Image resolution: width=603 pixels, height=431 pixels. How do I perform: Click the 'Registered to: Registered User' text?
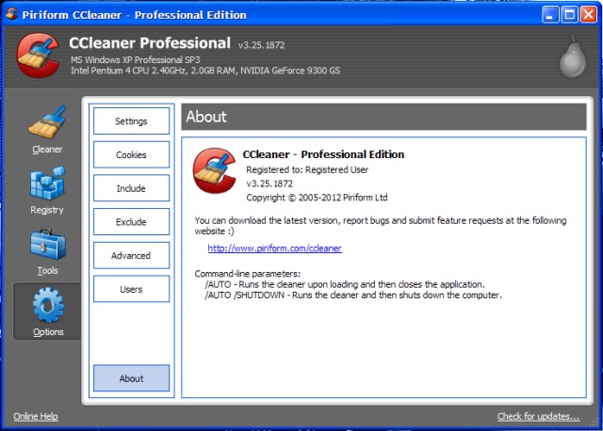(307, 169)
